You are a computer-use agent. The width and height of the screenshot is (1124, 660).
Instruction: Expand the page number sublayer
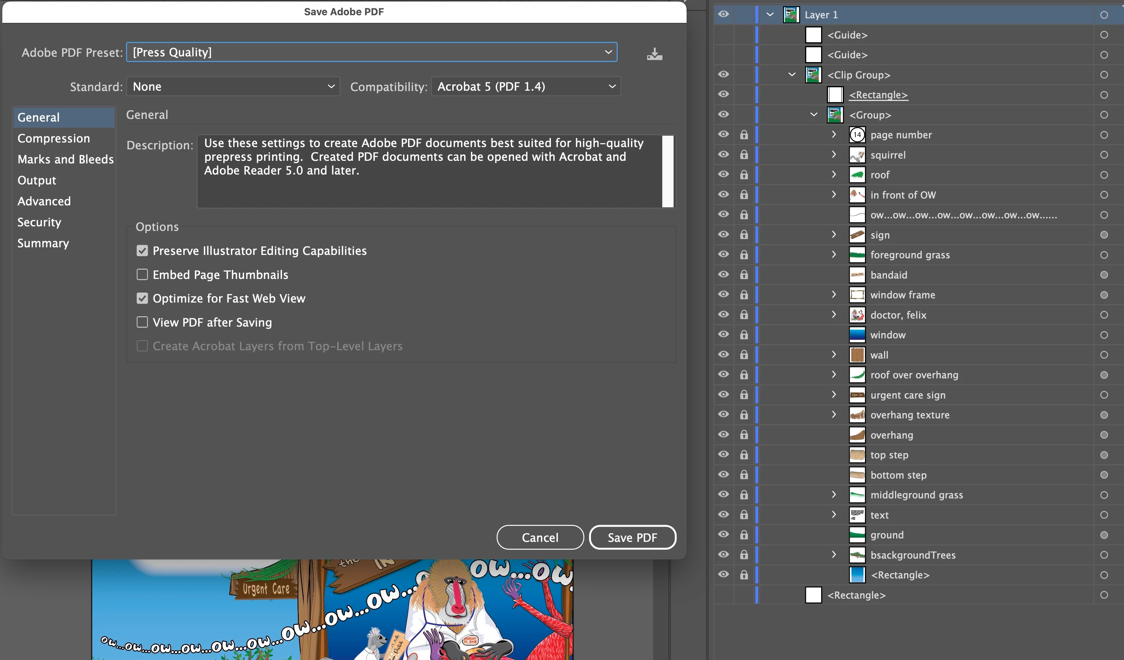833,135
